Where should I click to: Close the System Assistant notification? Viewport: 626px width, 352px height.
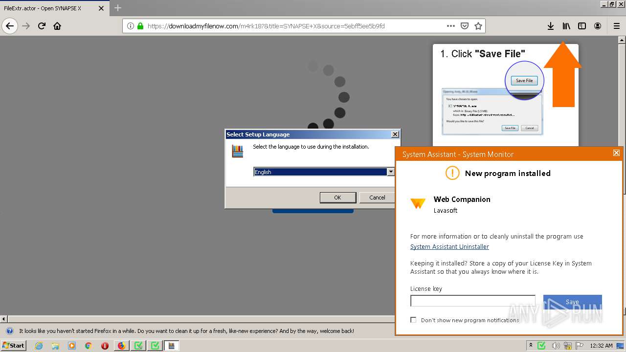click(616, 153)
